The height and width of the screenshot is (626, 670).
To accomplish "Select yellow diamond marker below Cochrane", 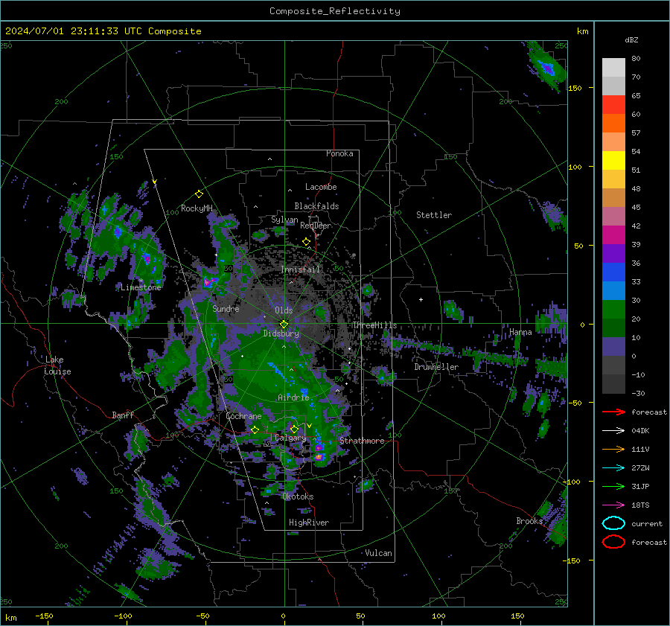I will 255,430.
